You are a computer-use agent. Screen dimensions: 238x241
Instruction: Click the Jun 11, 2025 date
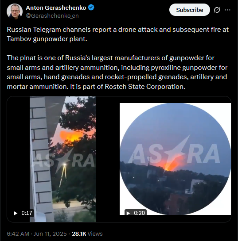[50, 234]
